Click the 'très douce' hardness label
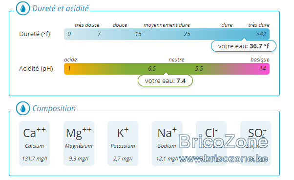The height and width of the screenshot is (180, 294). coord(87,25)
